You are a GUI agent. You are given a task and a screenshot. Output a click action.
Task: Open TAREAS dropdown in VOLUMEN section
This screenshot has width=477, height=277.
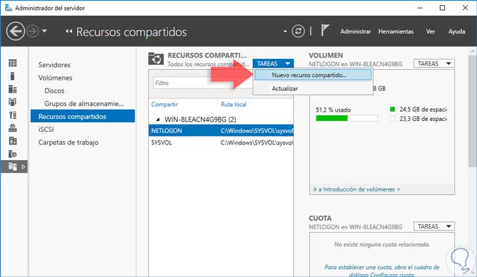[x=434, y=63]
